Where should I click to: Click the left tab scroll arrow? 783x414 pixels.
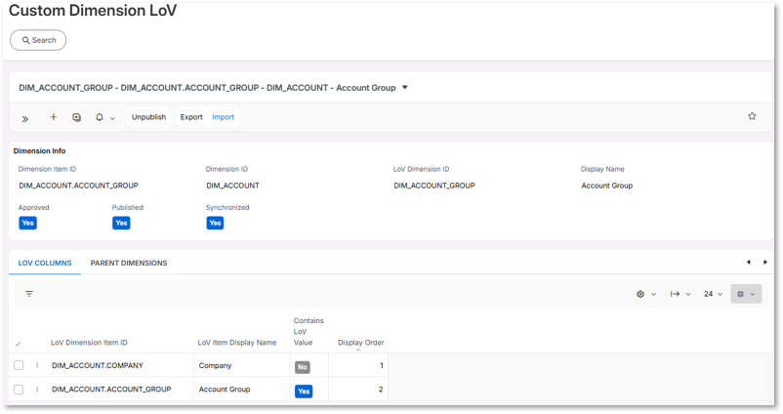point(749,262)
